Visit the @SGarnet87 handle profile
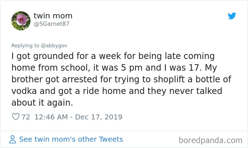The height and width of the screenshot is (148, 248). 51,24
